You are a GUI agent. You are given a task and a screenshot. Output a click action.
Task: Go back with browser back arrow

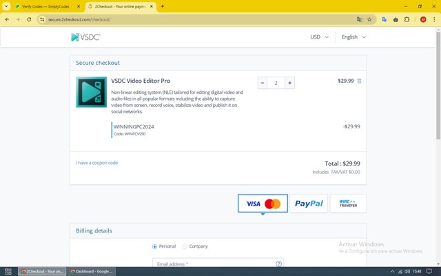click(x=7, y=19)
